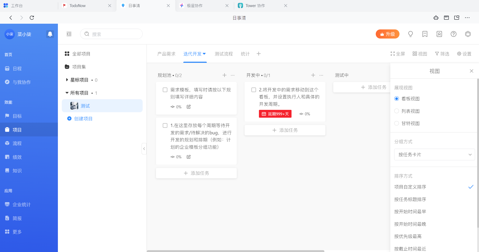Click the robot icon in browser bar
Viewport: 479px width, 252px height.
(x=436, y=18)
